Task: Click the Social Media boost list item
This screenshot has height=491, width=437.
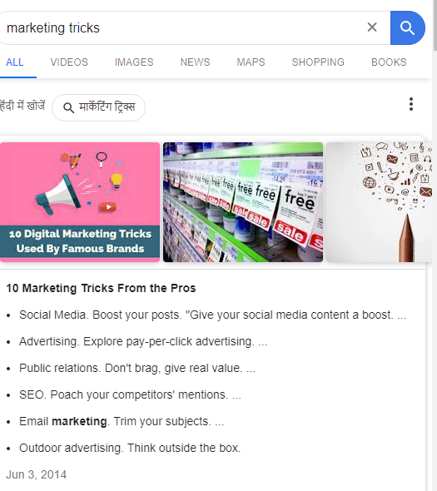Action: [212, 315]
